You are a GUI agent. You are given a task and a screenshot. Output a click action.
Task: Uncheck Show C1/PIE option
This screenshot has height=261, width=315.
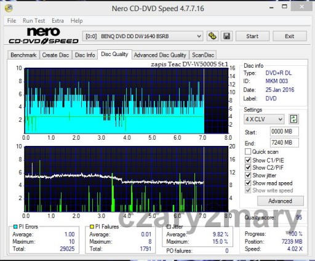(x=248, y=160)
